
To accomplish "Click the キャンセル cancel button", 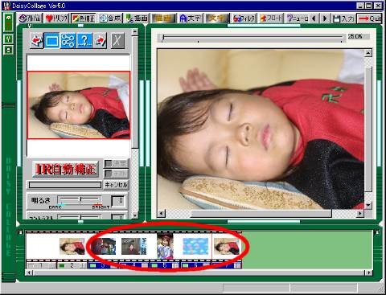I will coord(116,185).
